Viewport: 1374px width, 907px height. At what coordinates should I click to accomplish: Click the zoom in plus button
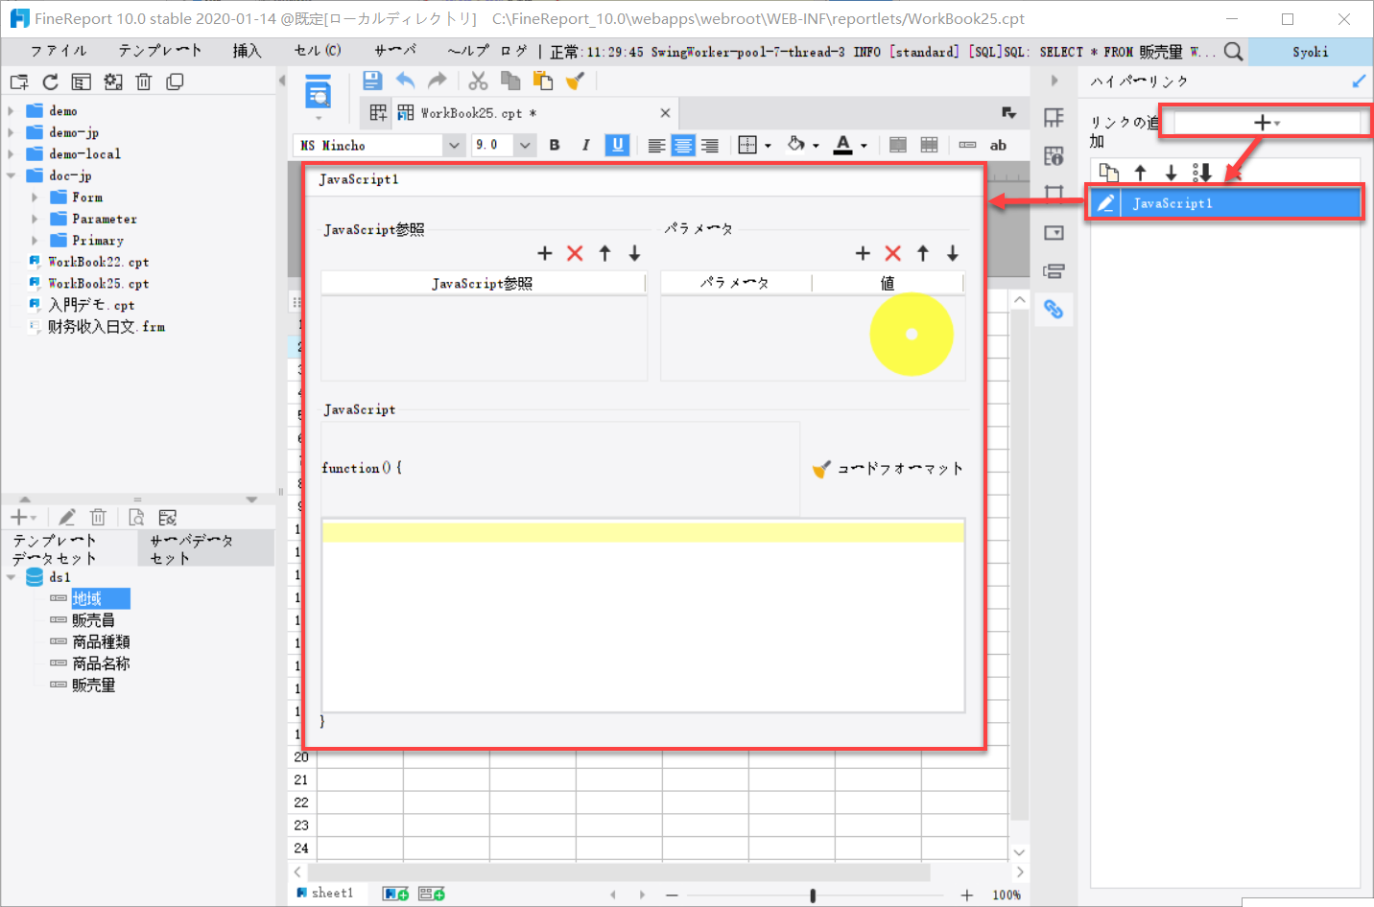pyautogui.click(x=966, y=895)
